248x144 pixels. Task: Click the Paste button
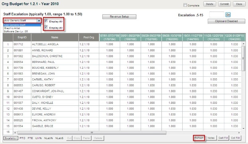[x=87, y=138]
